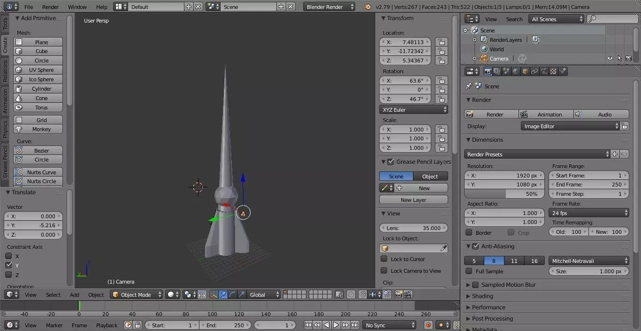Toggle Camera renderability icon in outliner
641x331 pixels.
point(628,59)
